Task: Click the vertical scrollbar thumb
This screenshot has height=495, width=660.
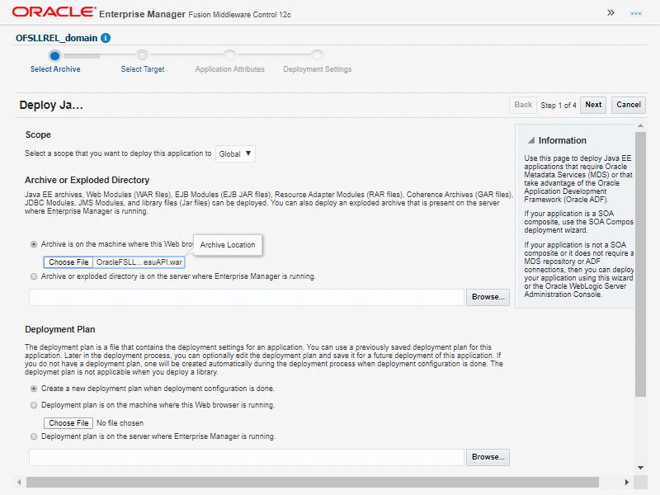Action: 640,264
